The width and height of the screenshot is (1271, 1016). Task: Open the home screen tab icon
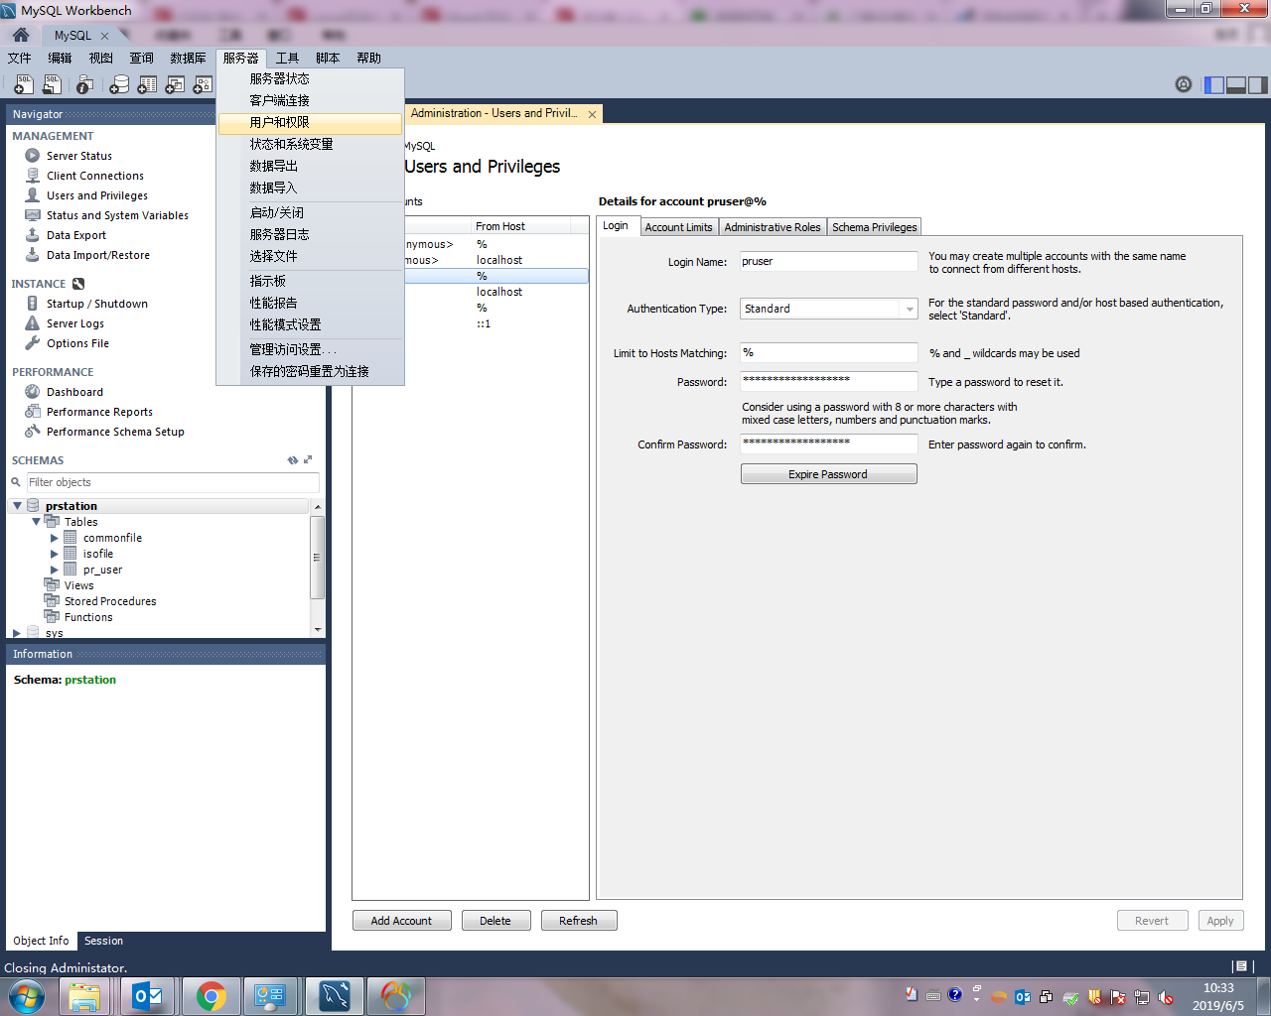click(21, 35)
